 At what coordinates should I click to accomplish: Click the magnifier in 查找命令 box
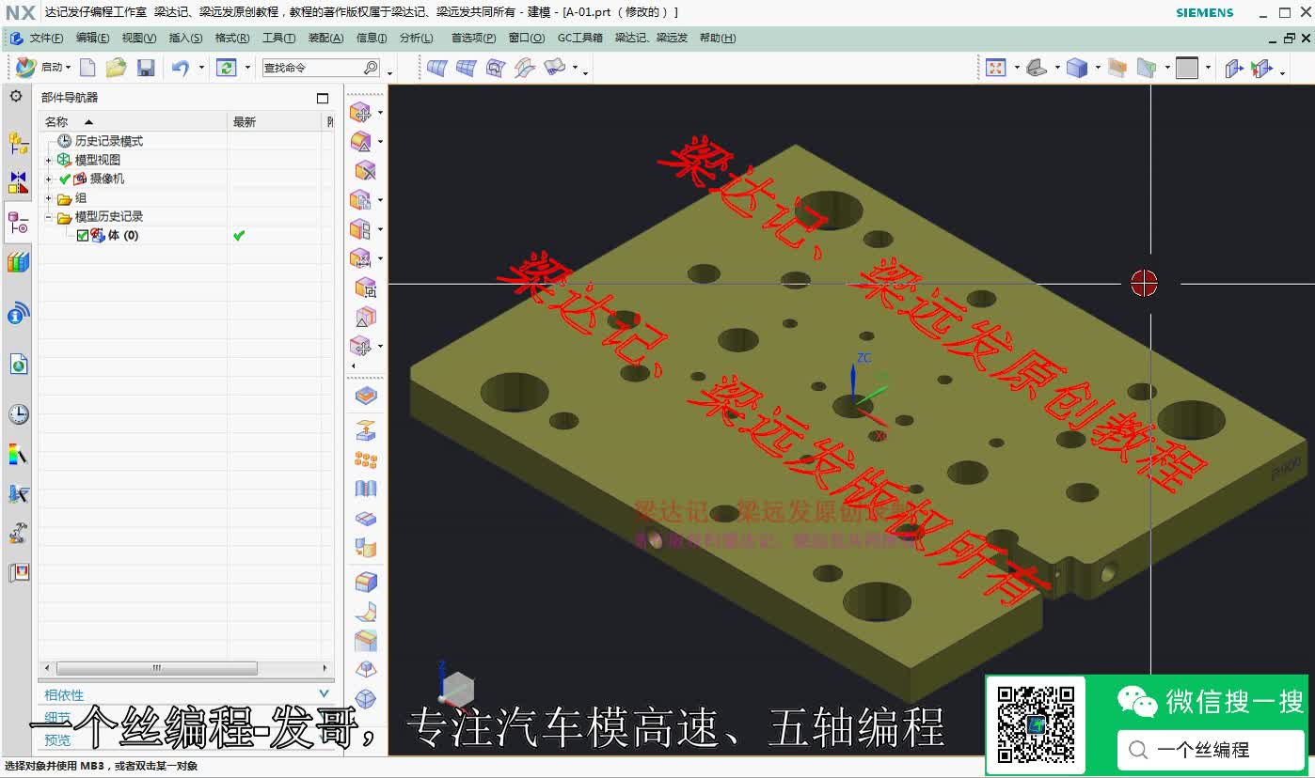(371, 68)
